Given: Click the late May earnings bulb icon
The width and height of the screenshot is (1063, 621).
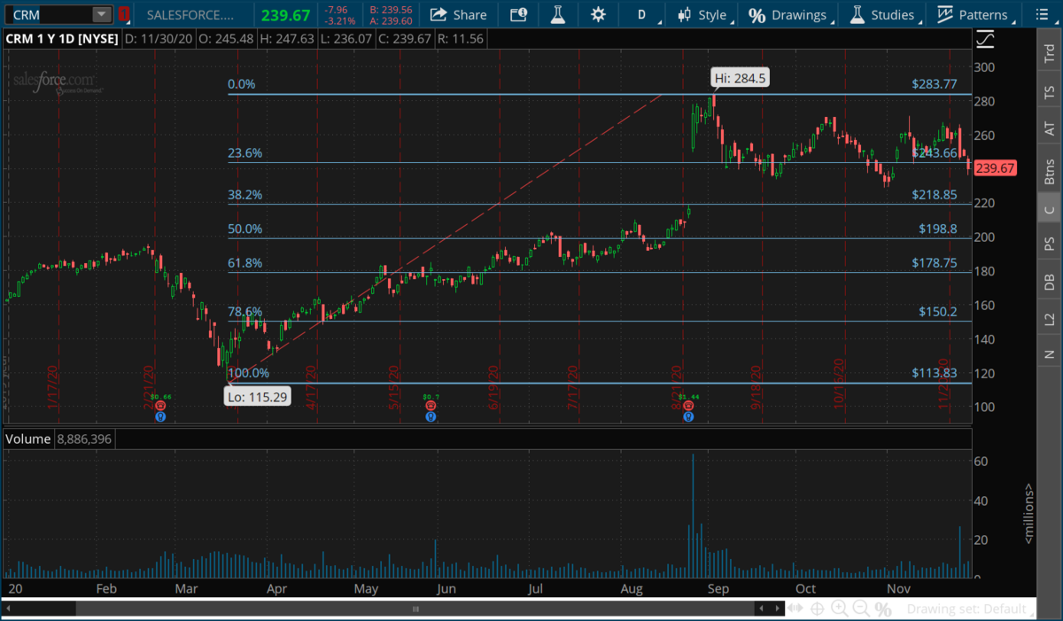Looking at the screenshot, I should pyautogui.click(x=431, y=415).
